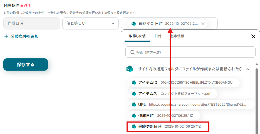260x134 pixels.
Task: Click the SharePoint icon next to アイテム名
Action: point(134,94)
